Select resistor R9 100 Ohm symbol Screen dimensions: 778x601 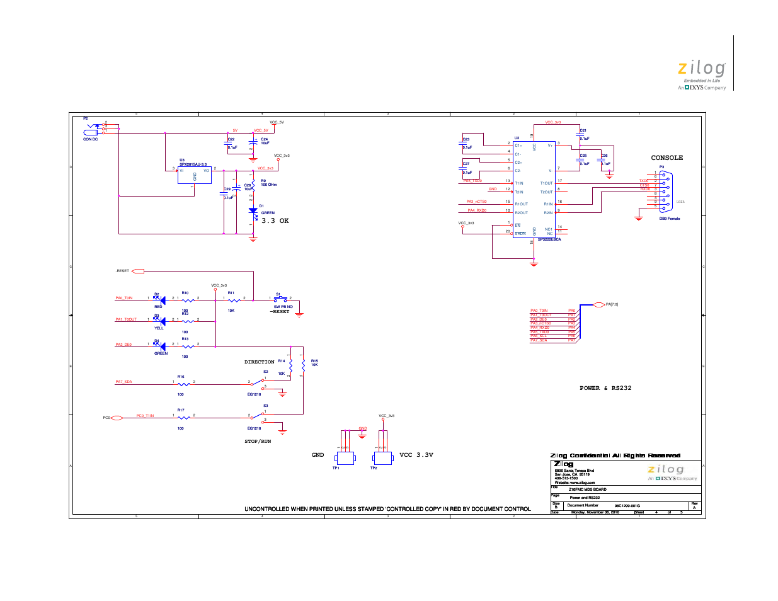coord(253,183)
